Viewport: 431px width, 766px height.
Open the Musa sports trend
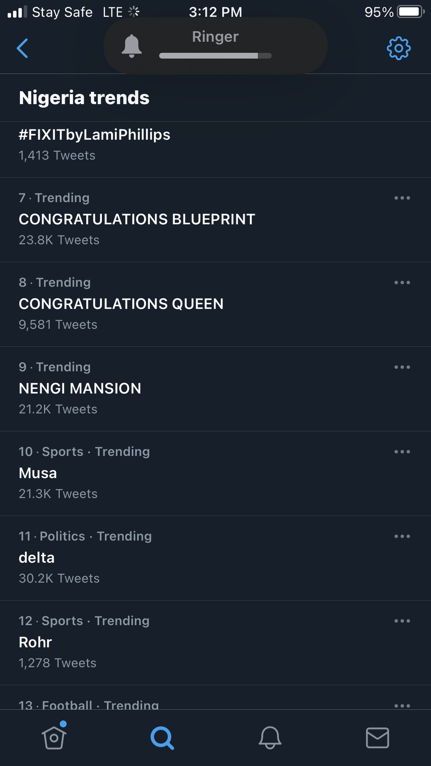(x=38, y=473)
